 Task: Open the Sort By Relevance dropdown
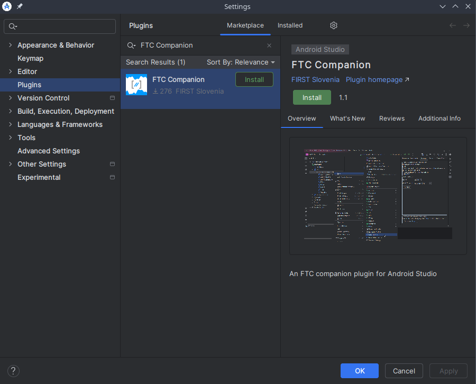coord(241,62)
